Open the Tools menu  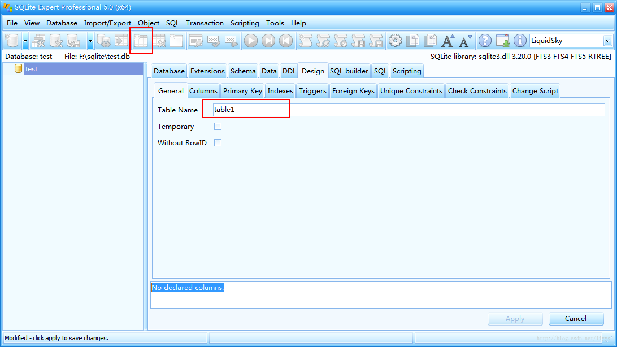275,23
